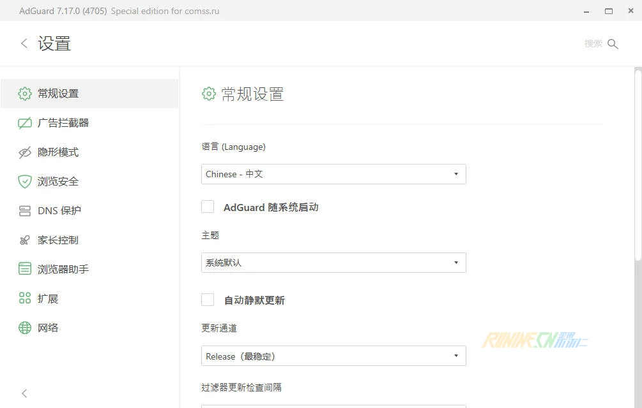Expand the 主题 theme dropdown

(x=333, y=263)
